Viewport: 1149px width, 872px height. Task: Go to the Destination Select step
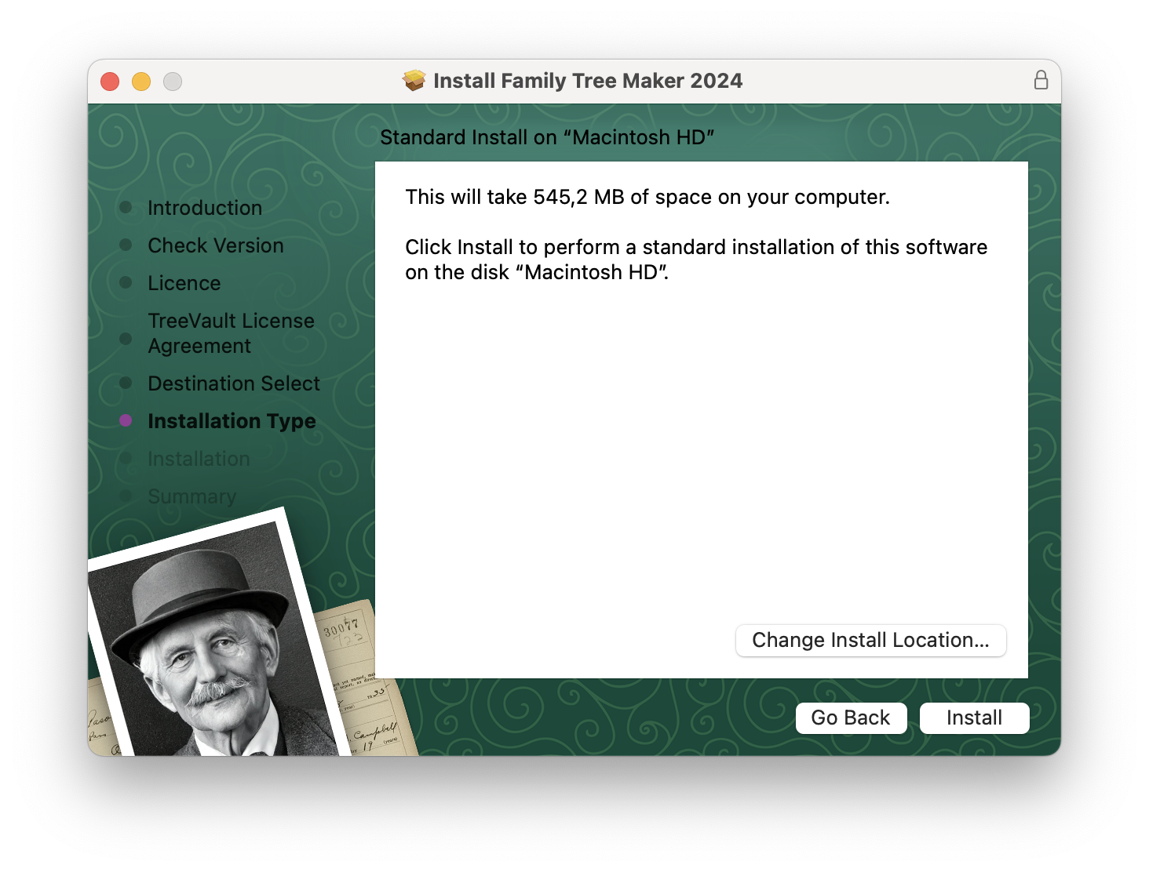[234, 383]
